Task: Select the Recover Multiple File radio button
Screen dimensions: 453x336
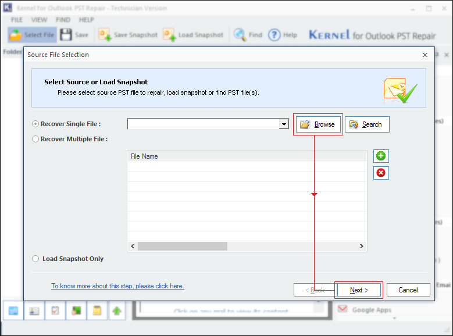Action: (x=35, y=139)
